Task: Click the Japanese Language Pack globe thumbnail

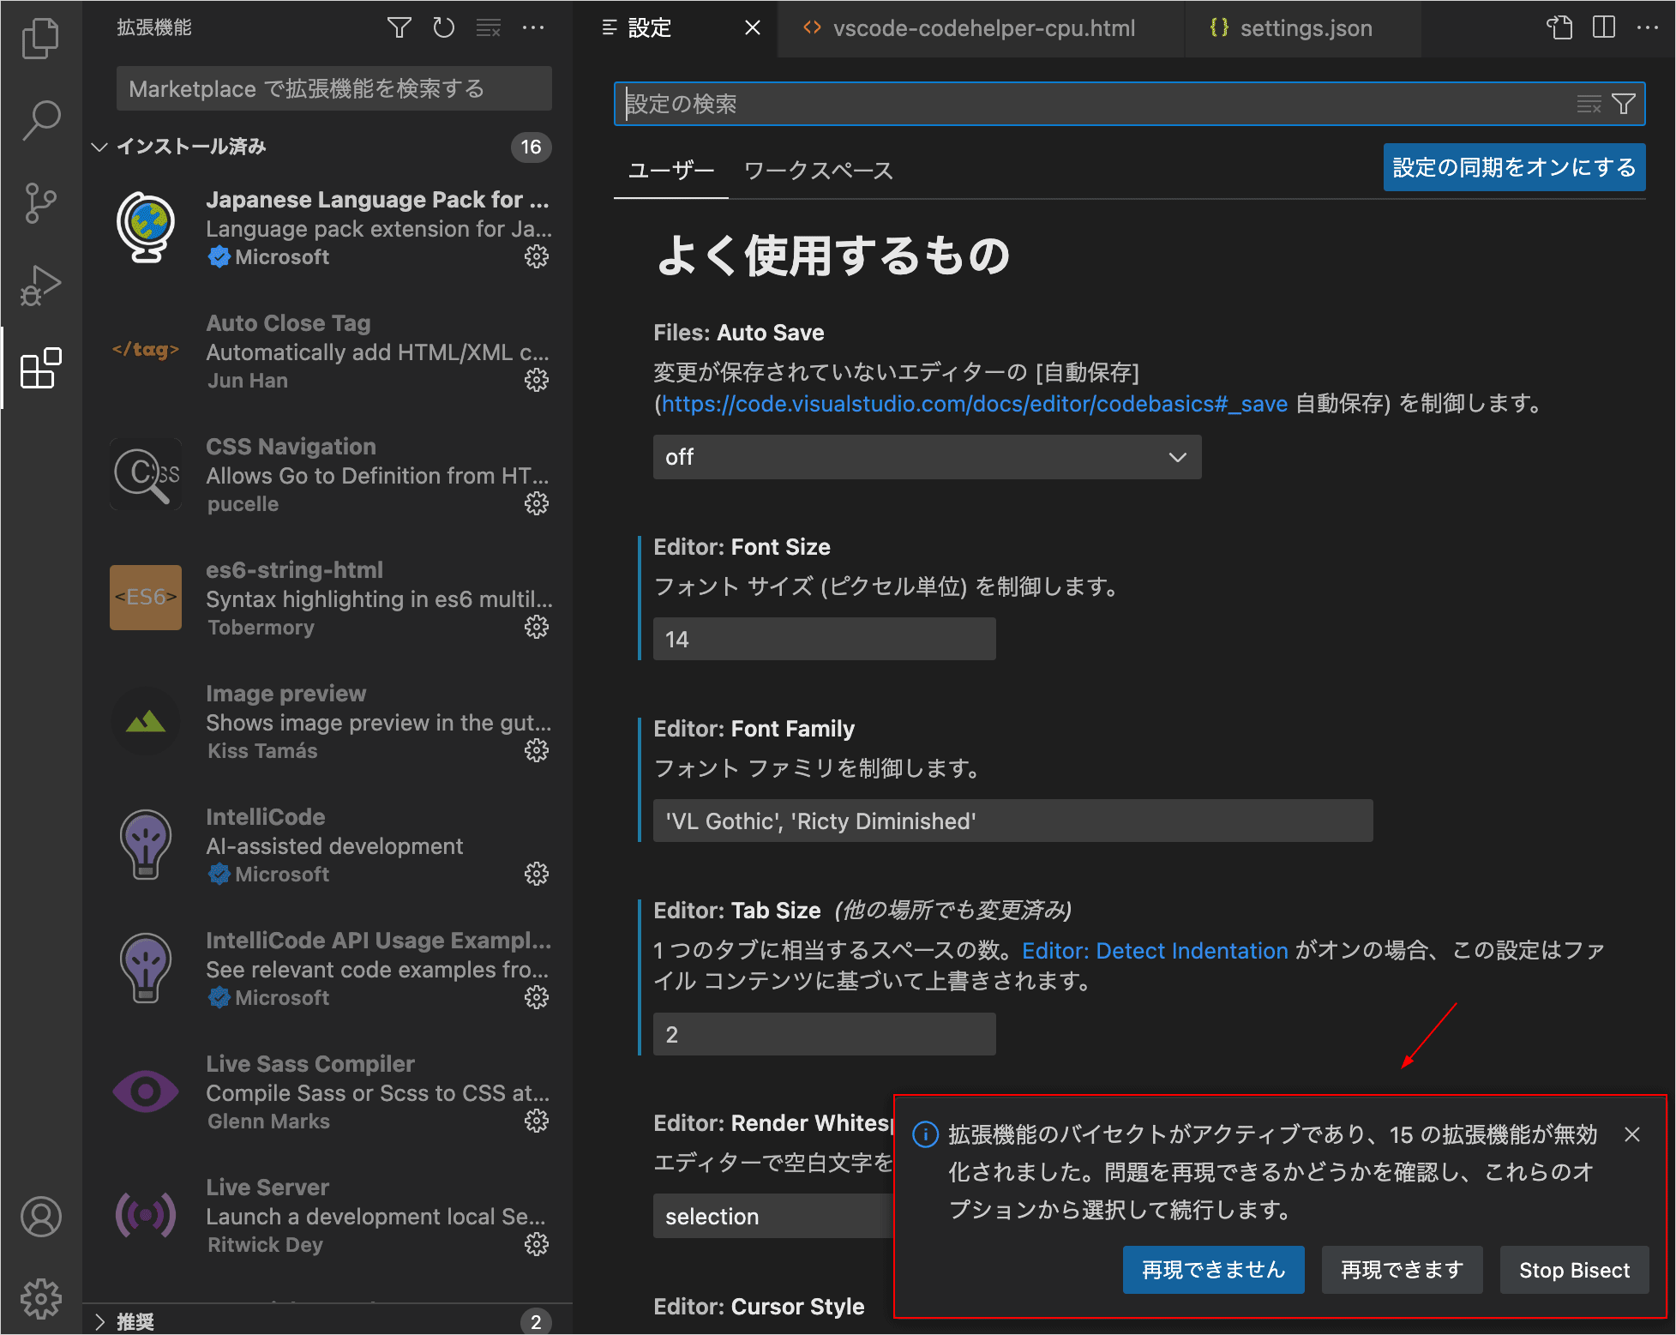Action: coord(146,227)
